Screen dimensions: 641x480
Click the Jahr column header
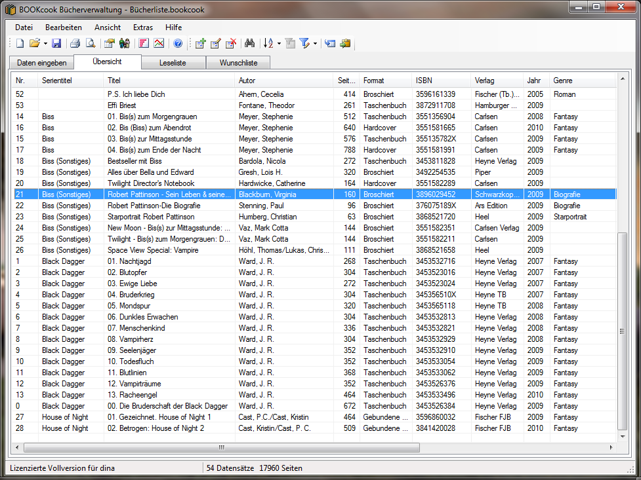[x=535, y=81]
